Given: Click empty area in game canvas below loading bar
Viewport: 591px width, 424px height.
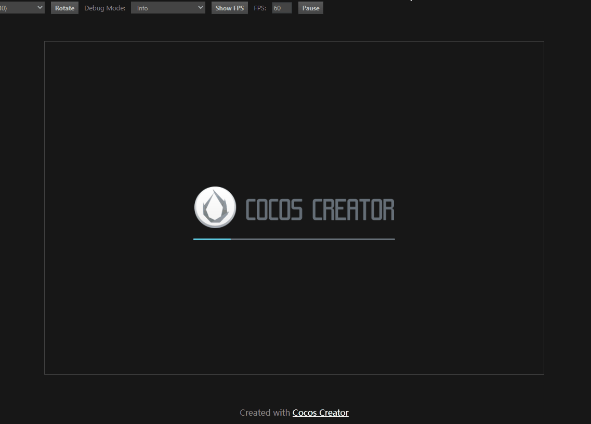Looking at the screenshot, I should point(294,312).
